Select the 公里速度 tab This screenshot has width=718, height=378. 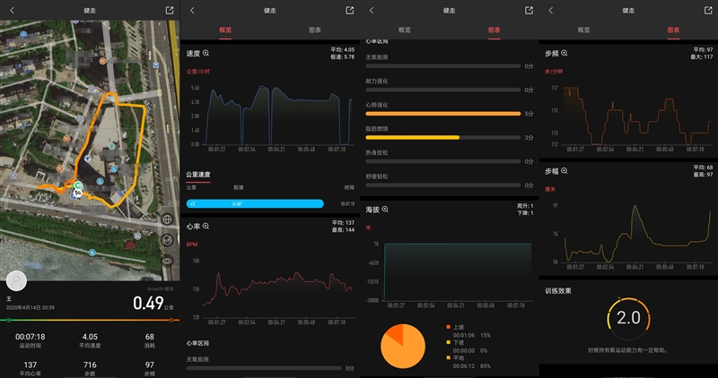pos(198,175)
